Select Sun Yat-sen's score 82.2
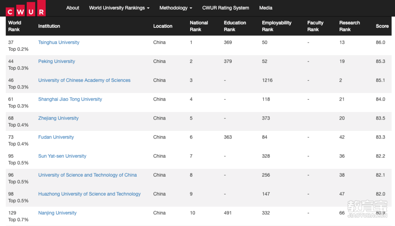 [x=380, y=156]
